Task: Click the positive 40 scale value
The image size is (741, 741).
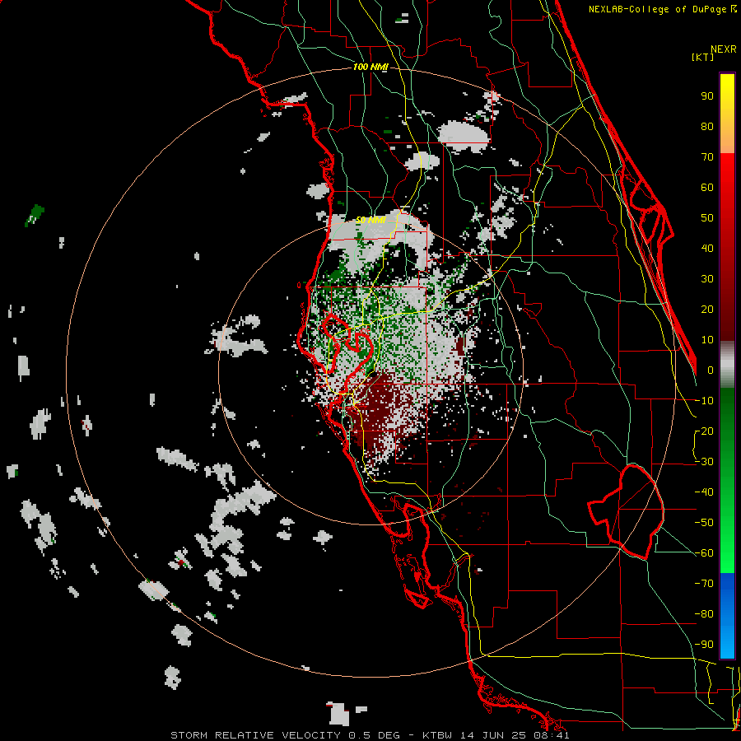Action: (707, 249)
